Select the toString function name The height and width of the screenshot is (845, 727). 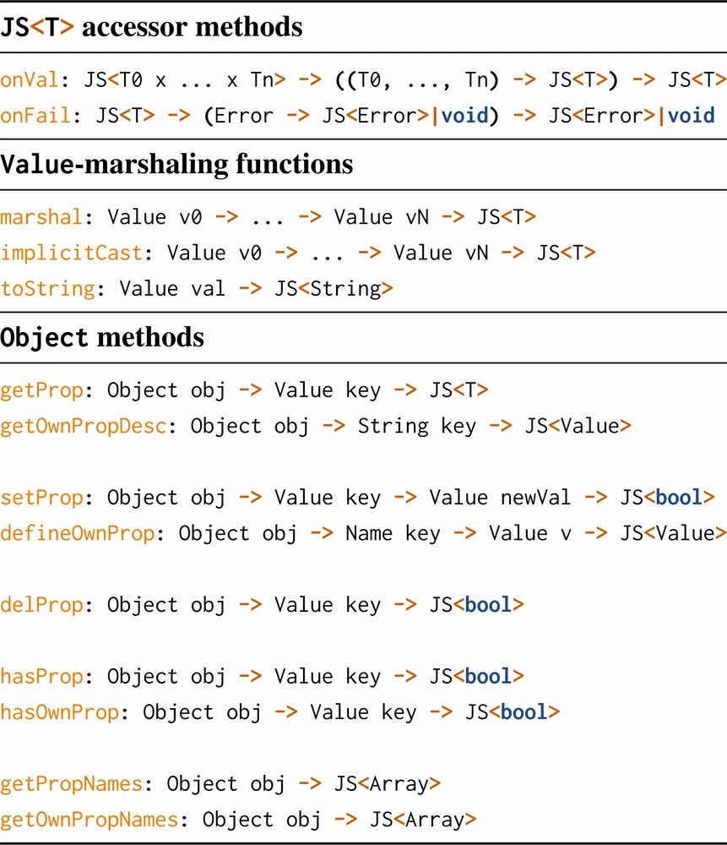tap(47, 288)
